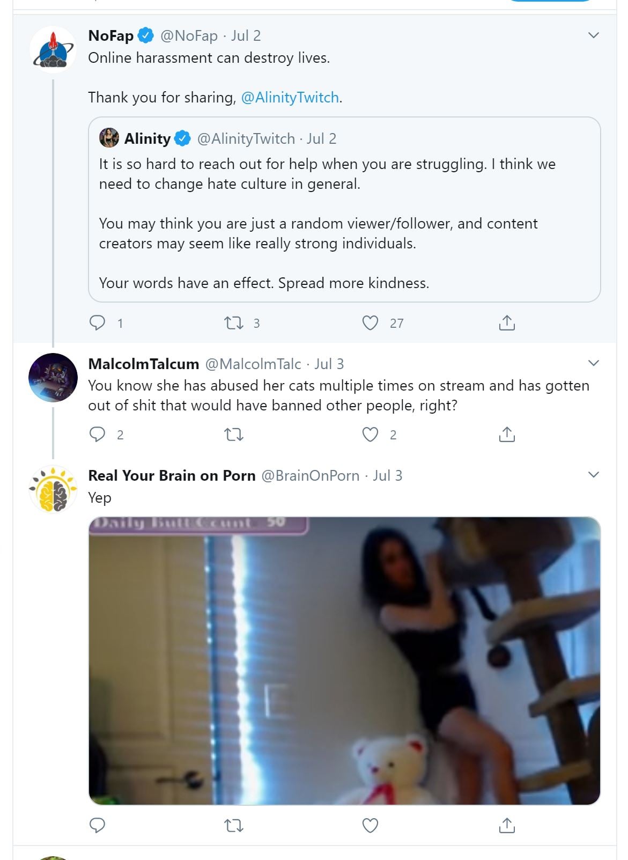The height and width of the screenshot is (860, 628).
Task: Open Real Your Brain on Porn tweet's chevron menu
Action: coord(593,475)
